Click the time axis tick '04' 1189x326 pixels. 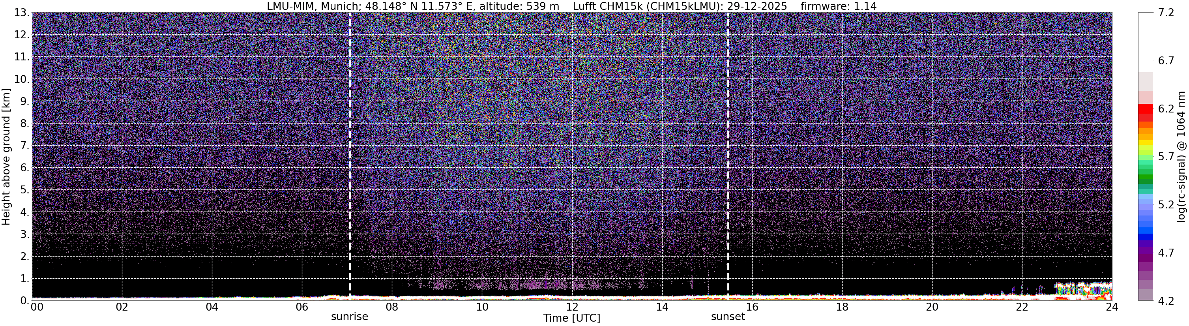(x=212, y=307)
